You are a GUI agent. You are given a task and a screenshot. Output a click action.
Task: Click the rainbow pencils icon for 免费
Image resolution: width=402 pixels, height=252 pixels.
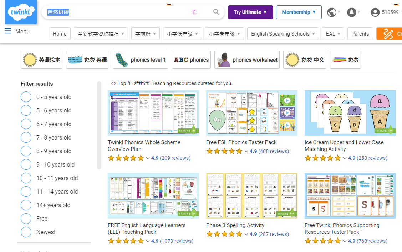click(x=339, y=60)
